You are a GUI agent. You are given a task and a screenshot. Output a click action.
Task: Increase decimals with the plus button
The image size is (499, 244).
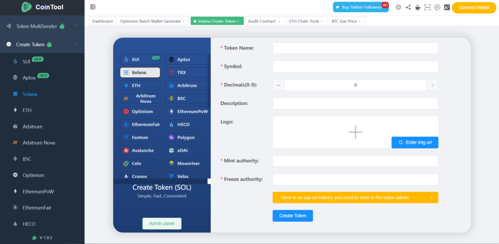[432, 85]
